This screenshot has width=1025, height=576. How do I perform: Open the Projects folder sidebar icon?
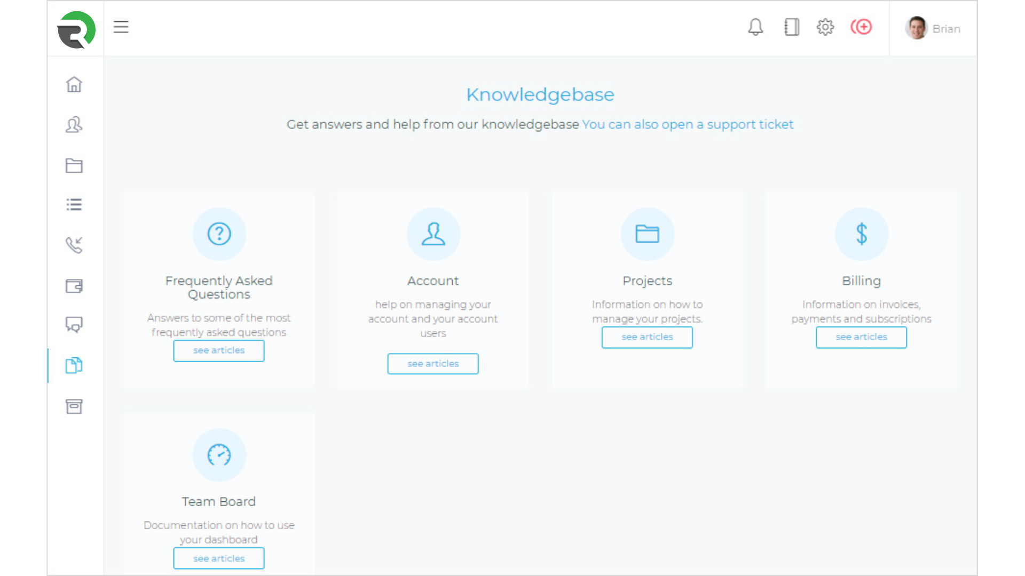point(74,166)
